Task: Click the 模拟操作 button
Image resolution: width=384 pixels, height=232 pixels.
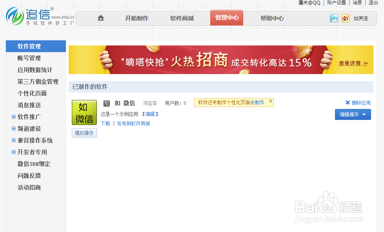Action: point(84,133)
